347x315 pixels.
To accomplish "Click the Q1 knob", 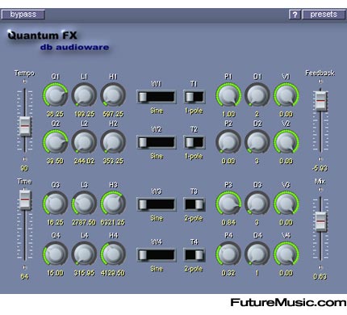I will 55,95.
